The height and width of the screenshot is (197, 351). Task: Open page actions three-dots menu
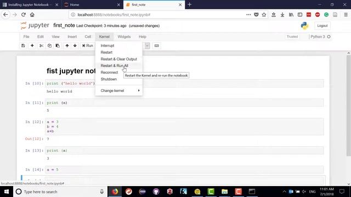point(248,15)
